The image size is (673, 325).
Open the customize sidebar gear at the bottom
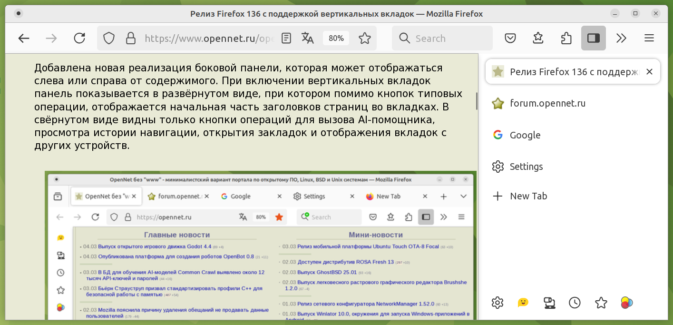(497, 303)
